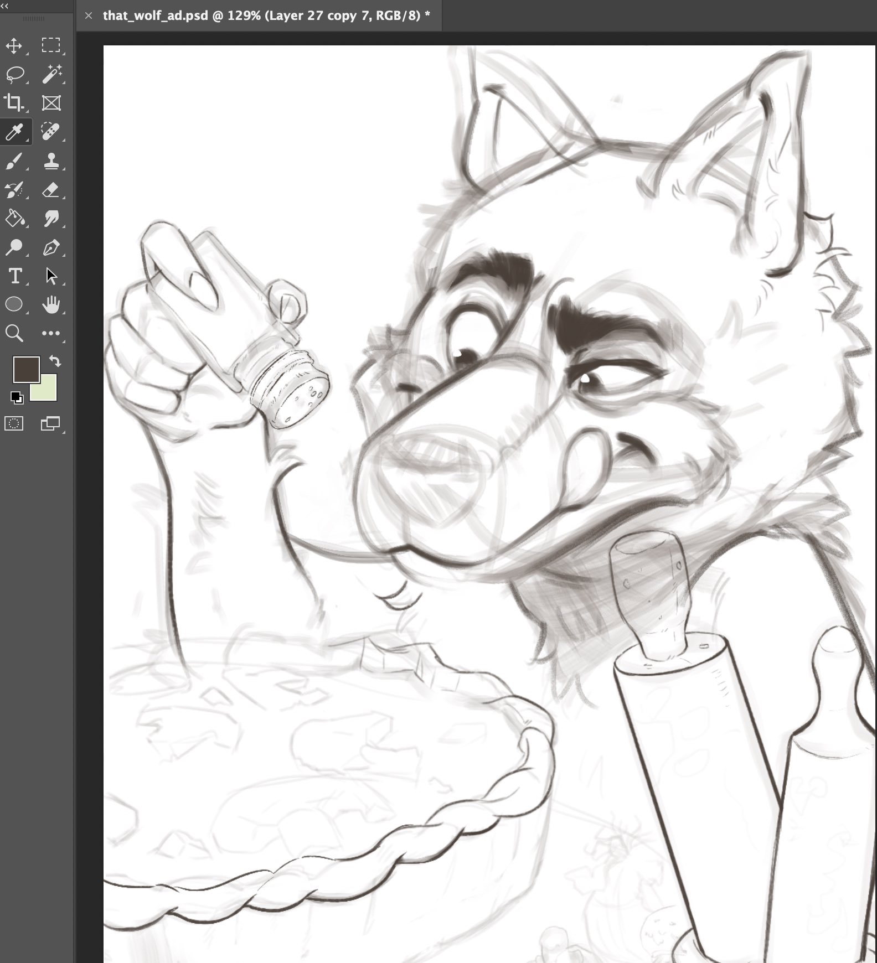Collapse the toolbar with double-arrow

pyautogui.click(x=5, y=6)
